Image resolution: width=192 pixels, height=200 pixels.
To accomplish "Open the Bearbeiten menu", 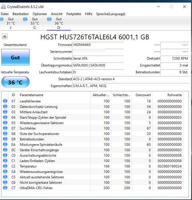I will click(x=21, y=14).
